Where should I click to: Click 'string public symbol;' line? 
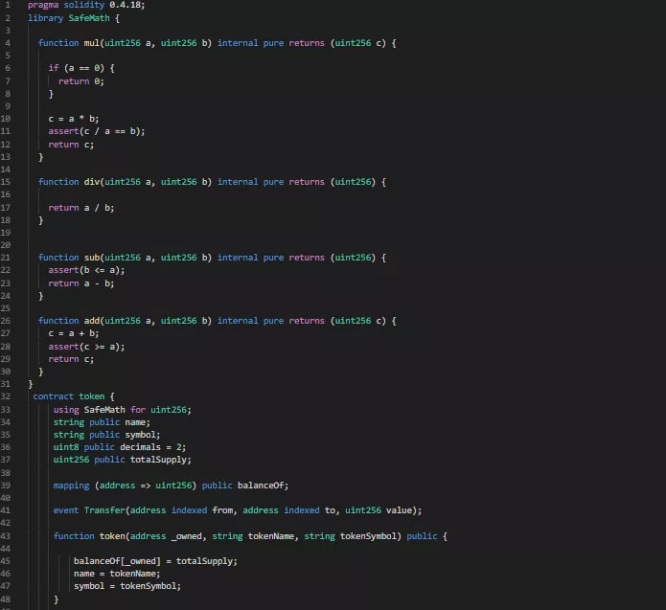click(106, 435)
